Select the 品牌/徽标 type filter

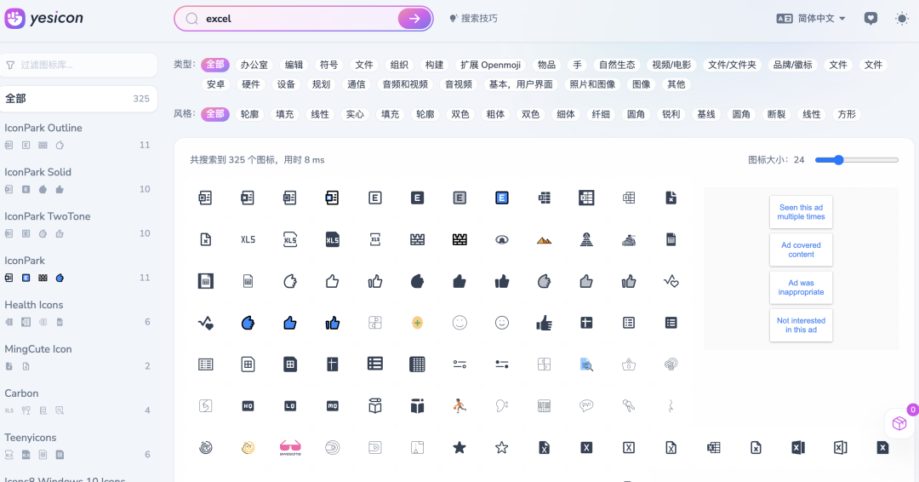point(793,65)
